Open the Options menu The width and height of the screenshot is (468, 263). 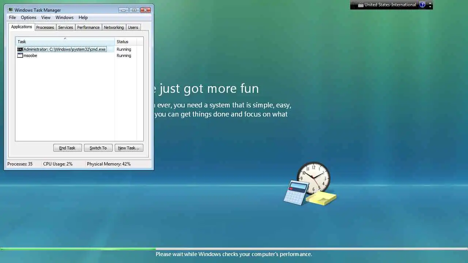click(29, 18)
